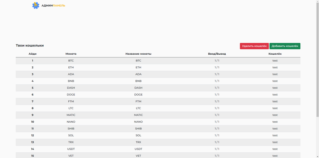Select the ETH coin row

click(158, 67)
